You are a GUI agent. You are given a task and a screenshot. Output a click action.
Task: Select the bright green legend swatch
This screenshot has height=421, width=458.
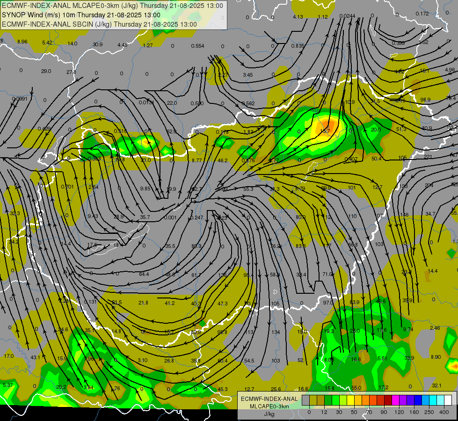pos(335,400)
